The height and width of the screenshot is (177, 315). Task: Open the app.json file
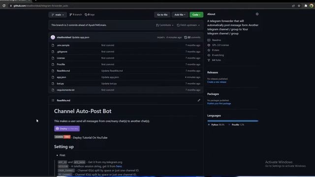pos(61,77)
